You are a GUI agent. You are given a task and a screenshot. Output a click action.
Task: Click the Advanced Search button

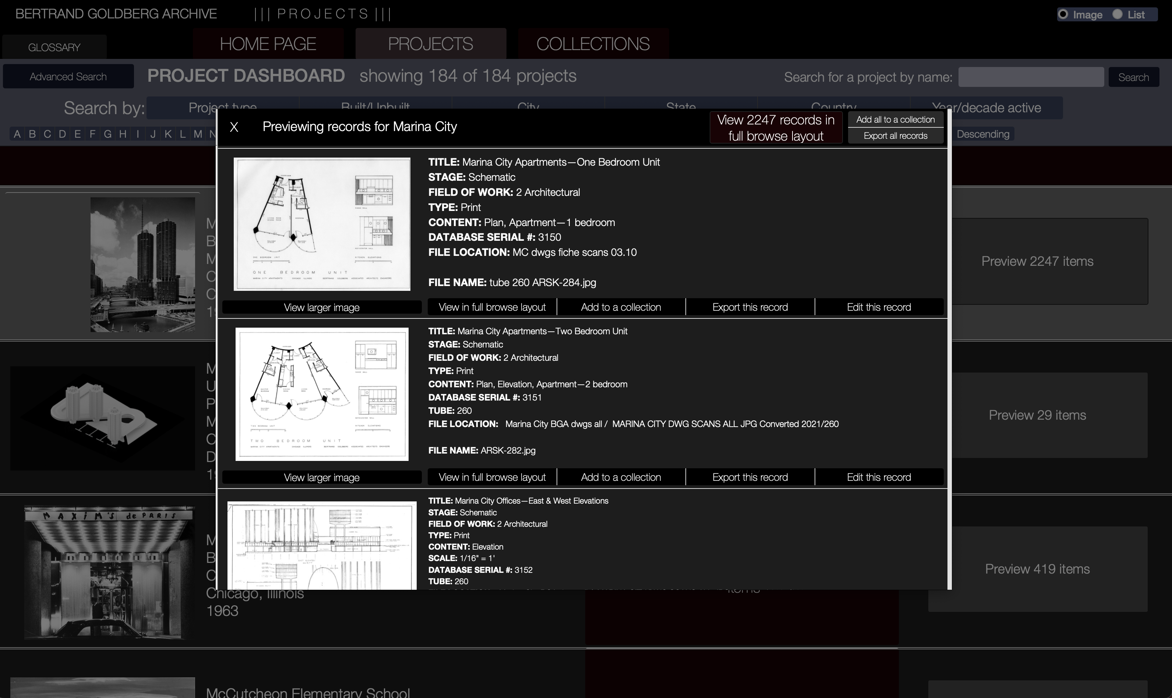(x=68, y=77)
